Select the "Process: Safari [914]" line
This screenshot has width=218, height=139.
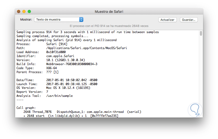point(42,44)
